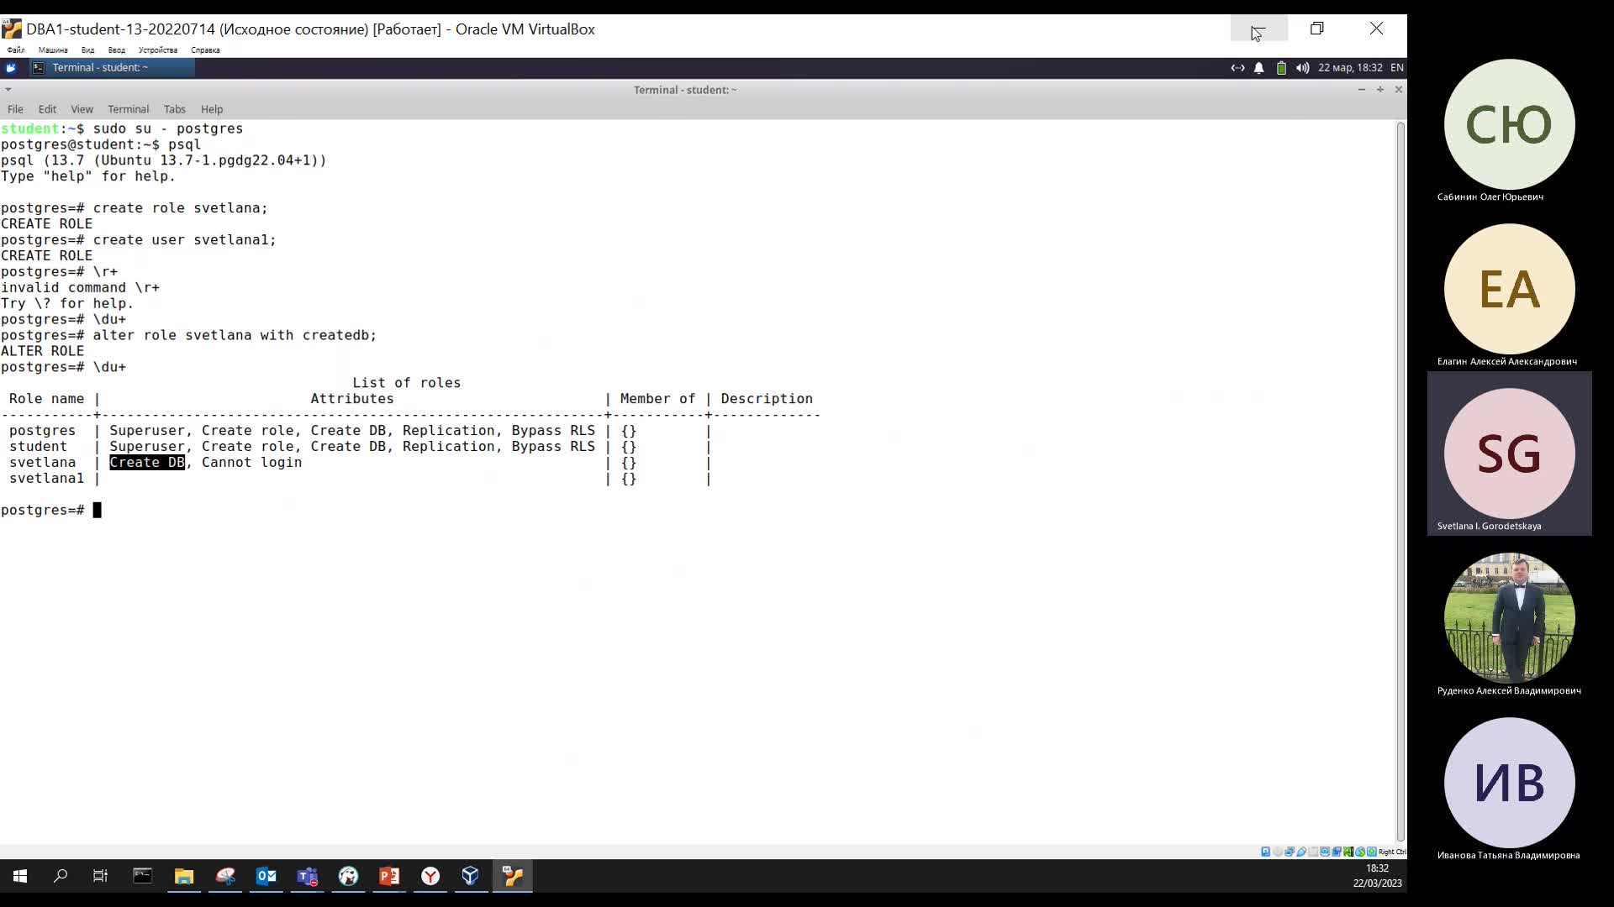Open Snipping Tool from the taskbar
1614x907 pixels.
tap(225, 877)
